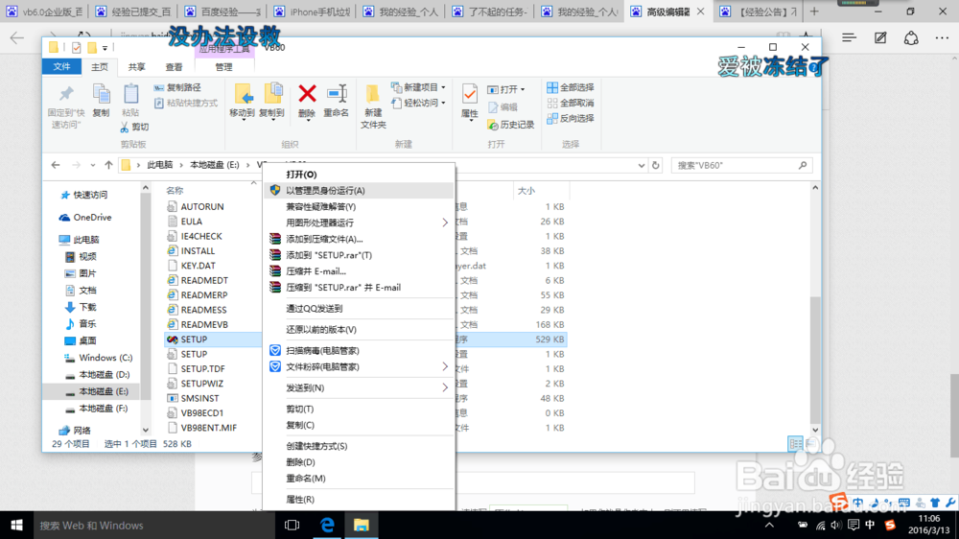Select Local Disk (D:) in sidebar
This screenshot has width=959, height=539.
click(97, 374)
